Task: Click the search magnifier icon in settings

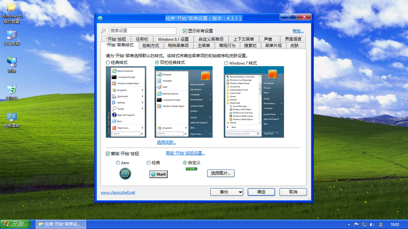Action: click(x=103, y=31)
